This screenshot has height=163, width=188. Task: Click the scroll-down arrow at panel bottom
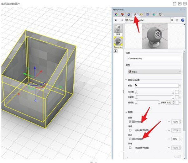click(184, 158)
